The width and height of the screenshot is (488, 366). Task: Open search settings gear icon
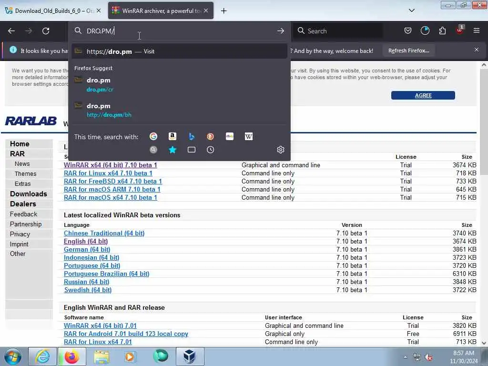pos(280,150)
